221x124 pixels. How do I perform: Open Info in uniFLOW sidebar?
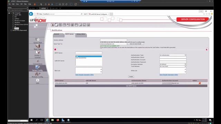tap(38, 81)
